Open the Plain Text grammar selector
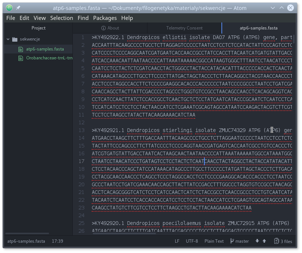The width and height of the screenshot is (302, 253). pos(214,241)
